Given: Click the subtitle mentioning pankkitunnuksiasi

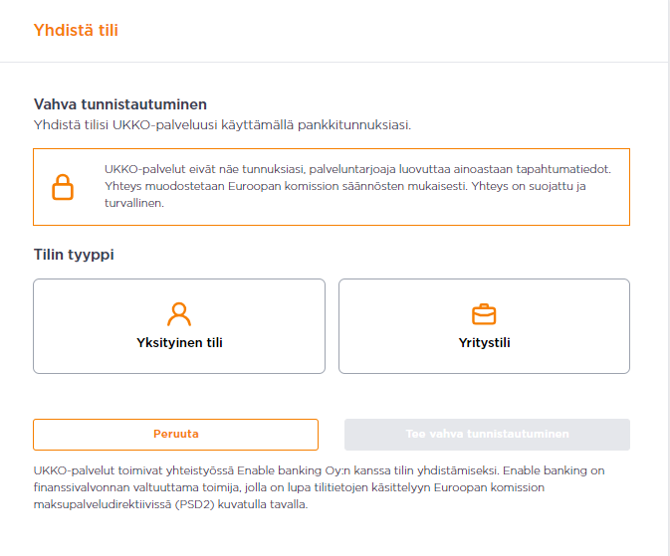Looking at the screenshot, I should 222,125.
